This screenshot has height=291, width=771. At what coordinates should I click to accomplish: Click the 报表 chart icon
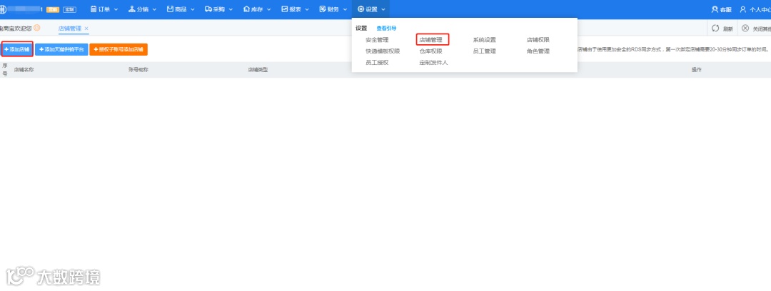(284, 9)
